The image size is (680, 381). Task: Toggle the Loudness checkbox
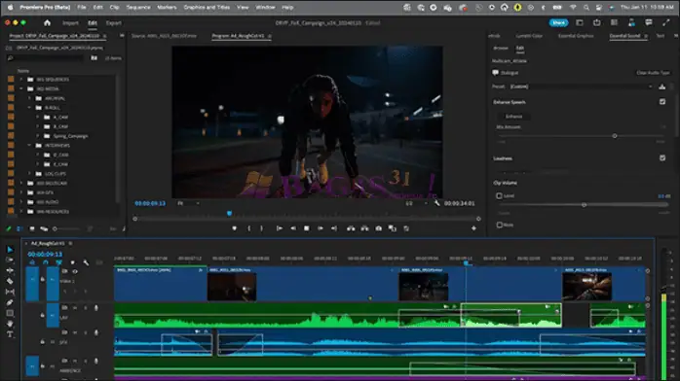click(662, 157)
